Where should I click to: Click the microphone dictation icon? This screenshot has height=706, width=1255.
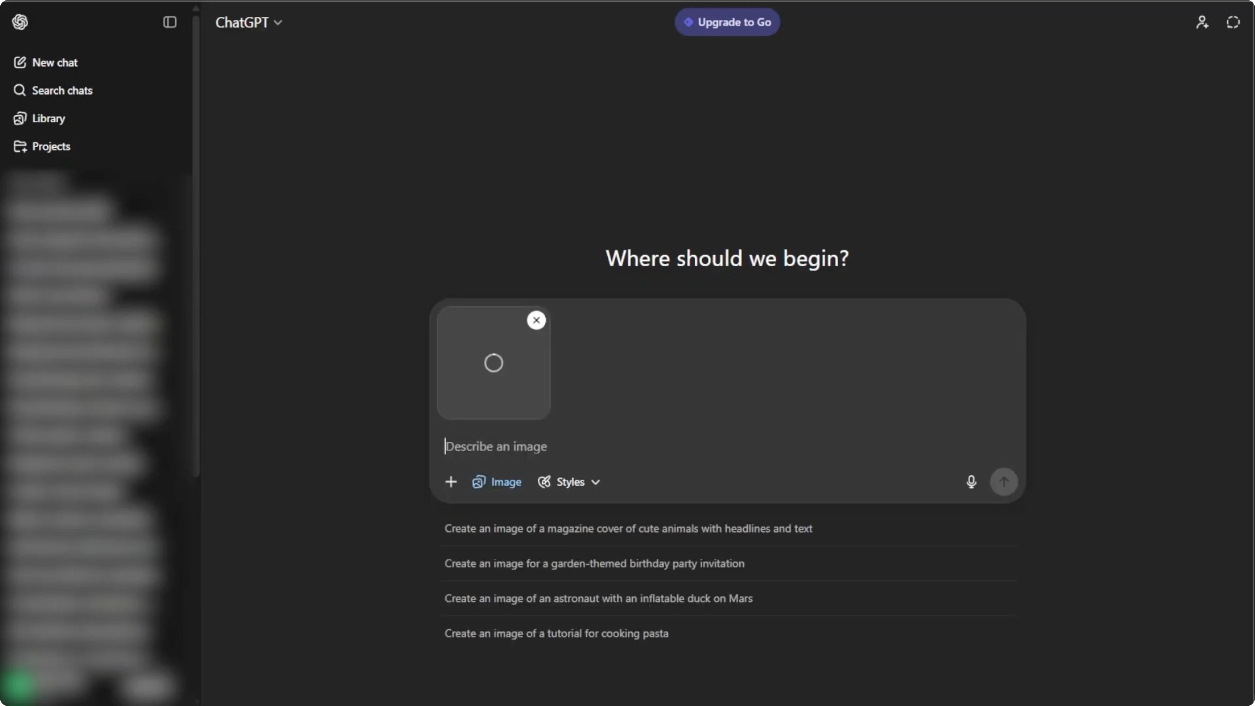tap(971, 482)
